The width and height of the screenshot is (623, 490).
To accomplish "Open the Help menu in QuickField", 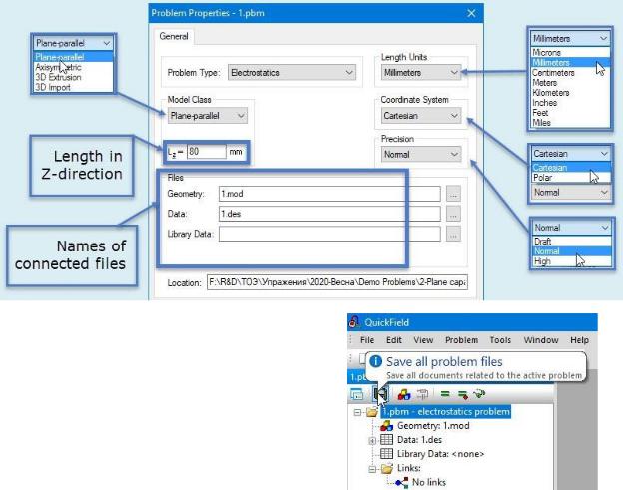I will click(579, 340).
